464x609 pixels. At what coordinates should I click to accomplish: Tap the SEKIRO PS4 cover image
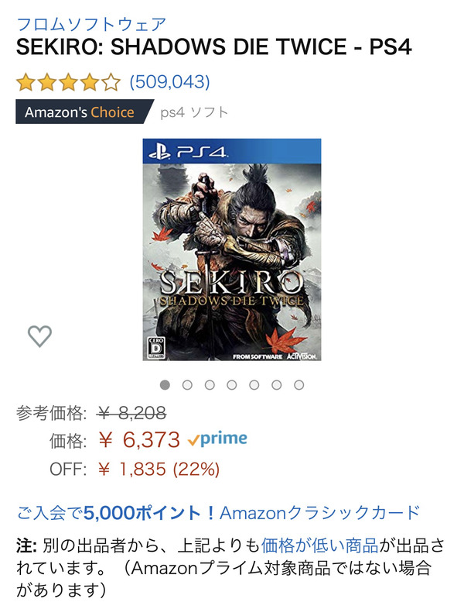tap(232, 249)
